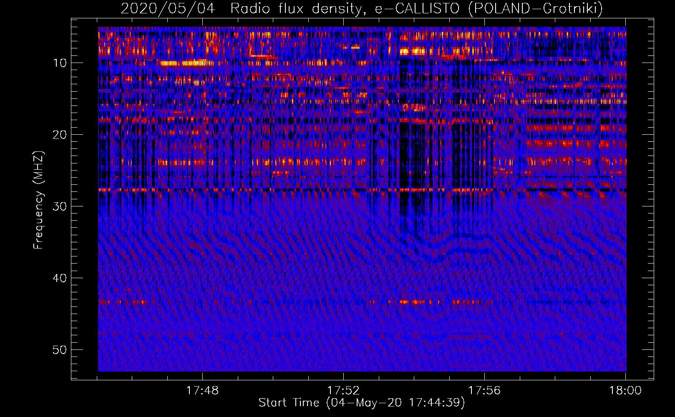Click the 18:00 time tick label
This screenshot has height=417, width=675.
[x=625, y=391]
